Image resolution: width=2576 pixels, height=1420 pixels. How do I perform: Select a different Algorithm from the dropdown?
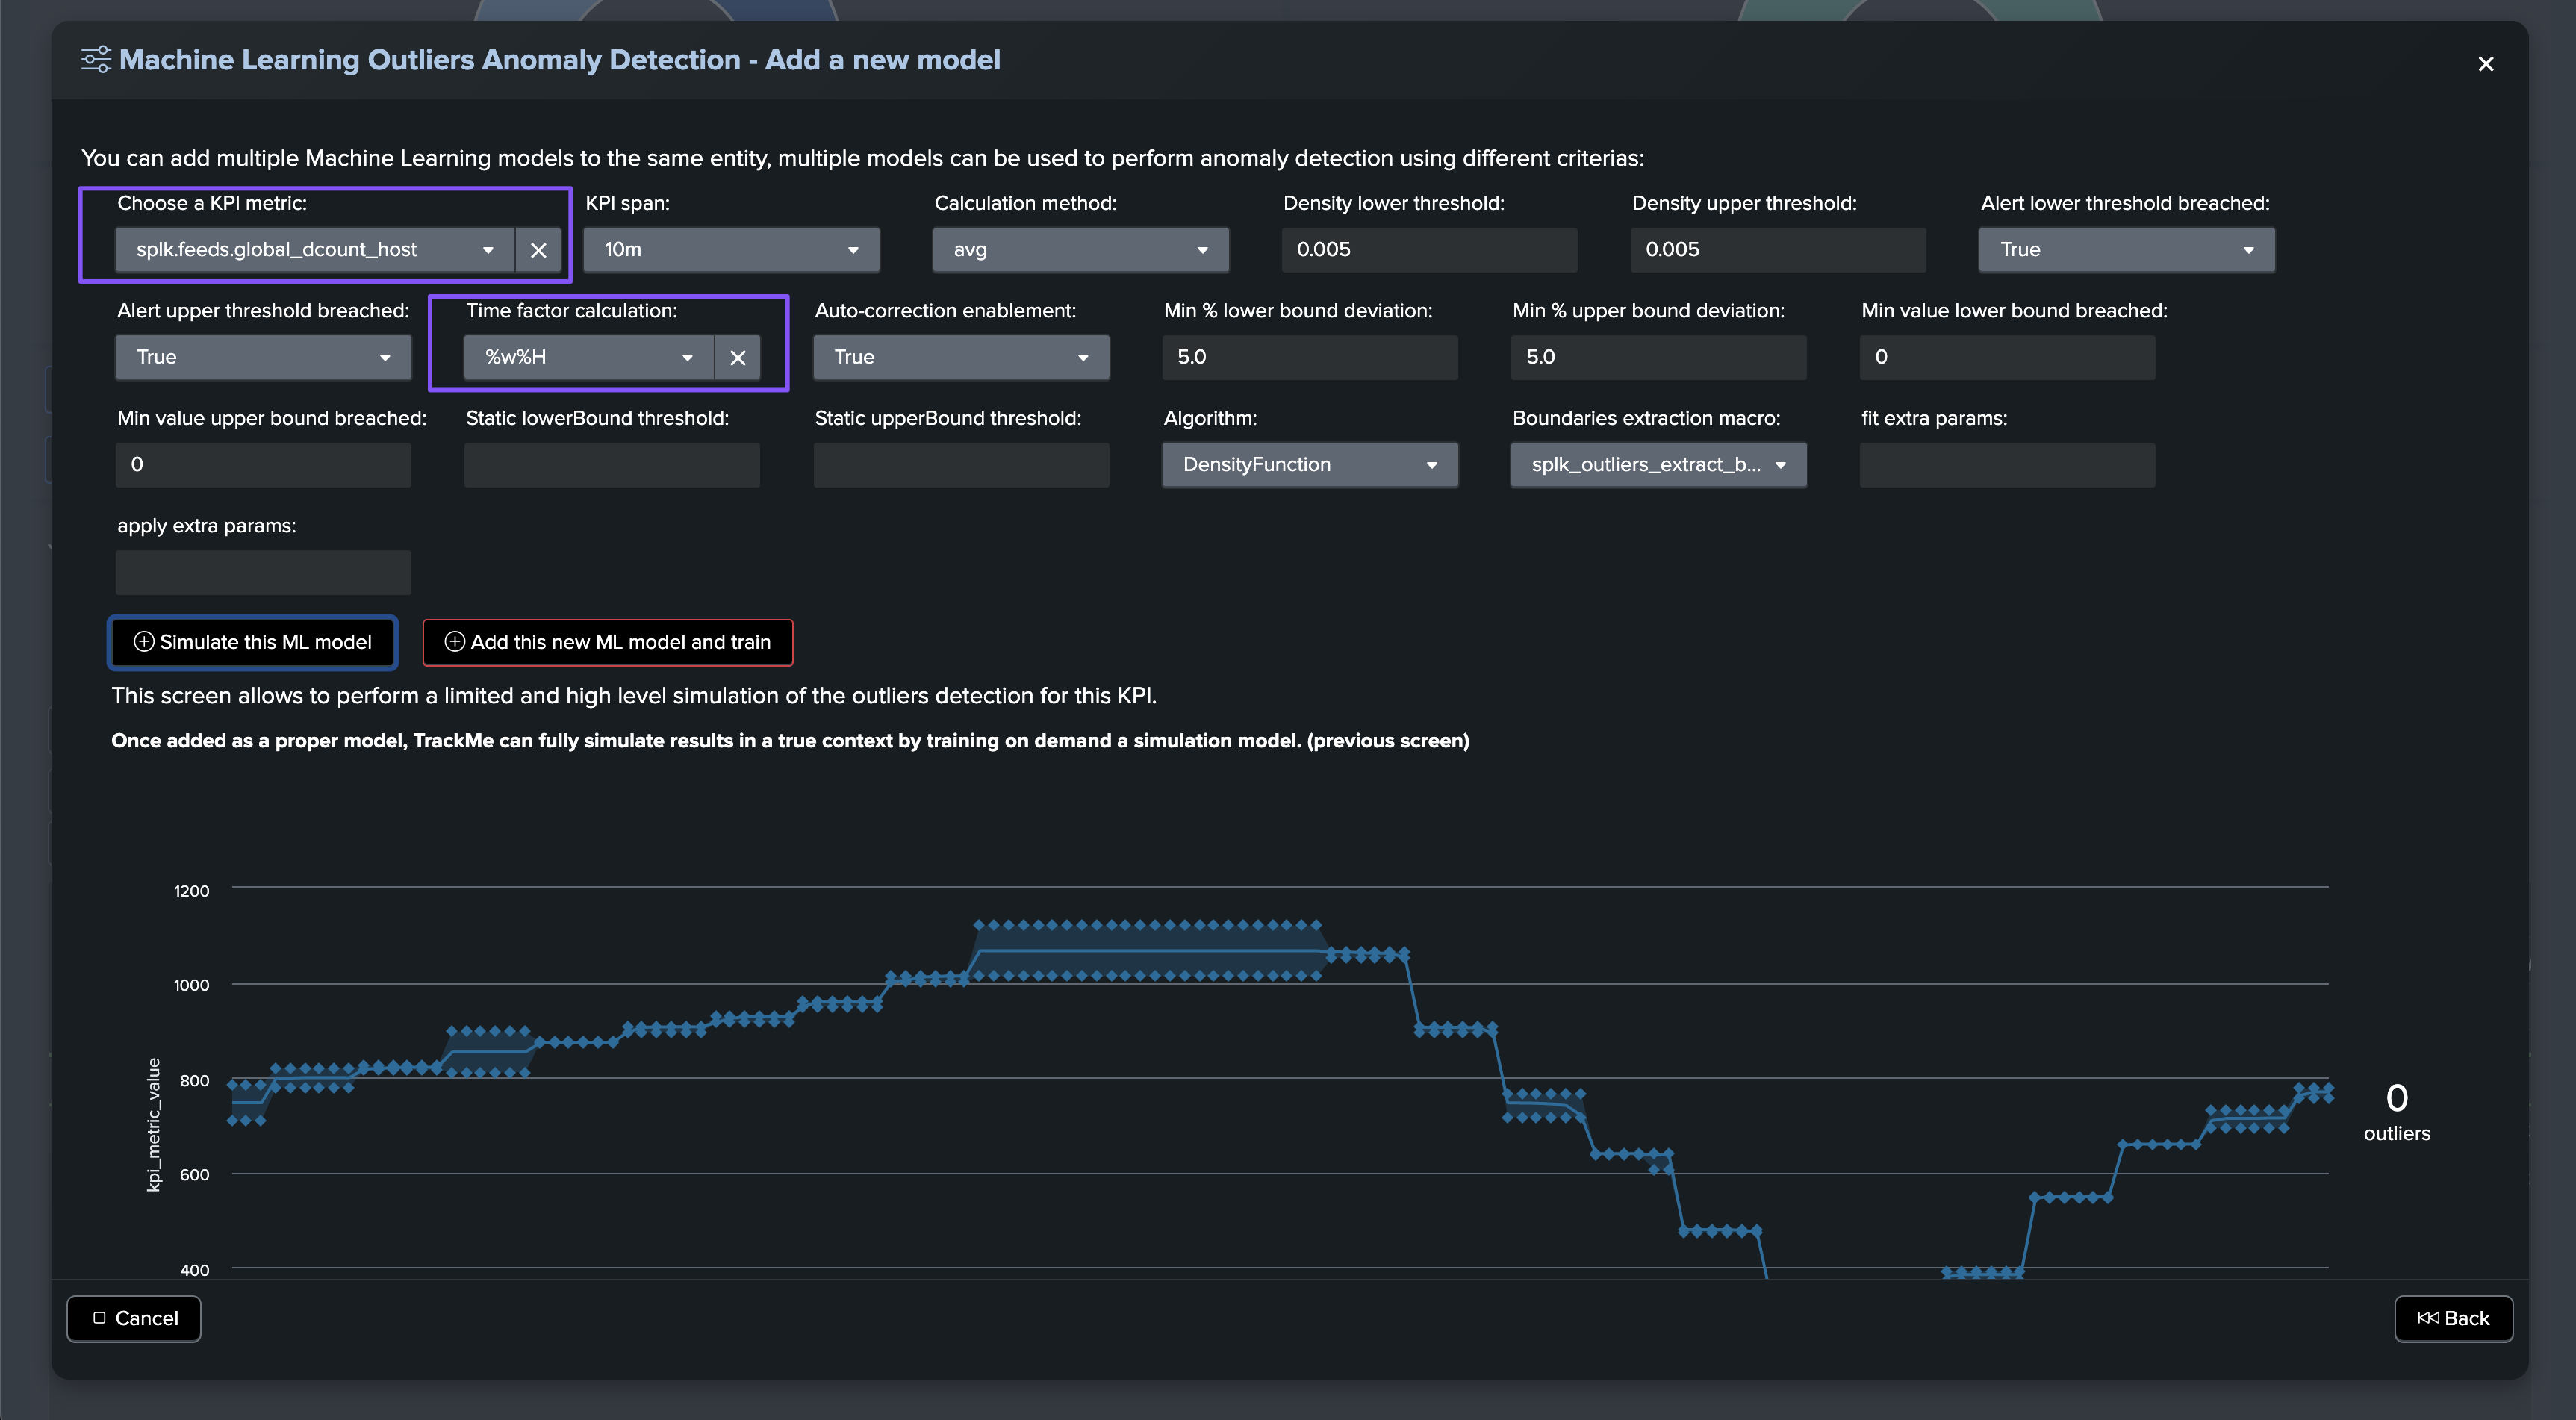1309,465
